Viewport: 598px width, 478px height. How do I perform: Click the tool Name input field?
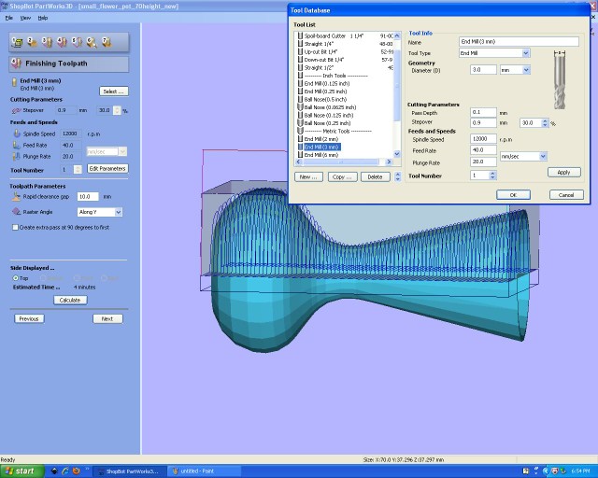point(520,42)
